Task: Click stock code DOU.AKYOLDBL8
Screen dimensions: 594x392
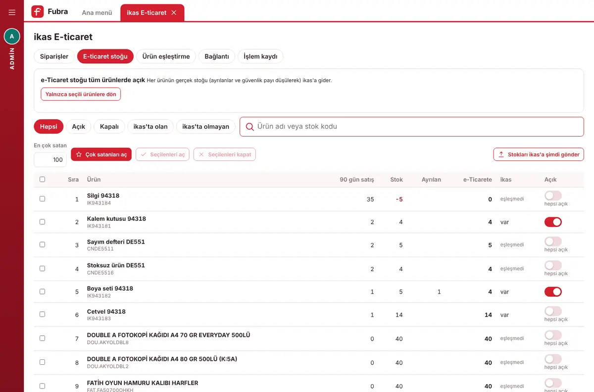Action: click(108, 343)
